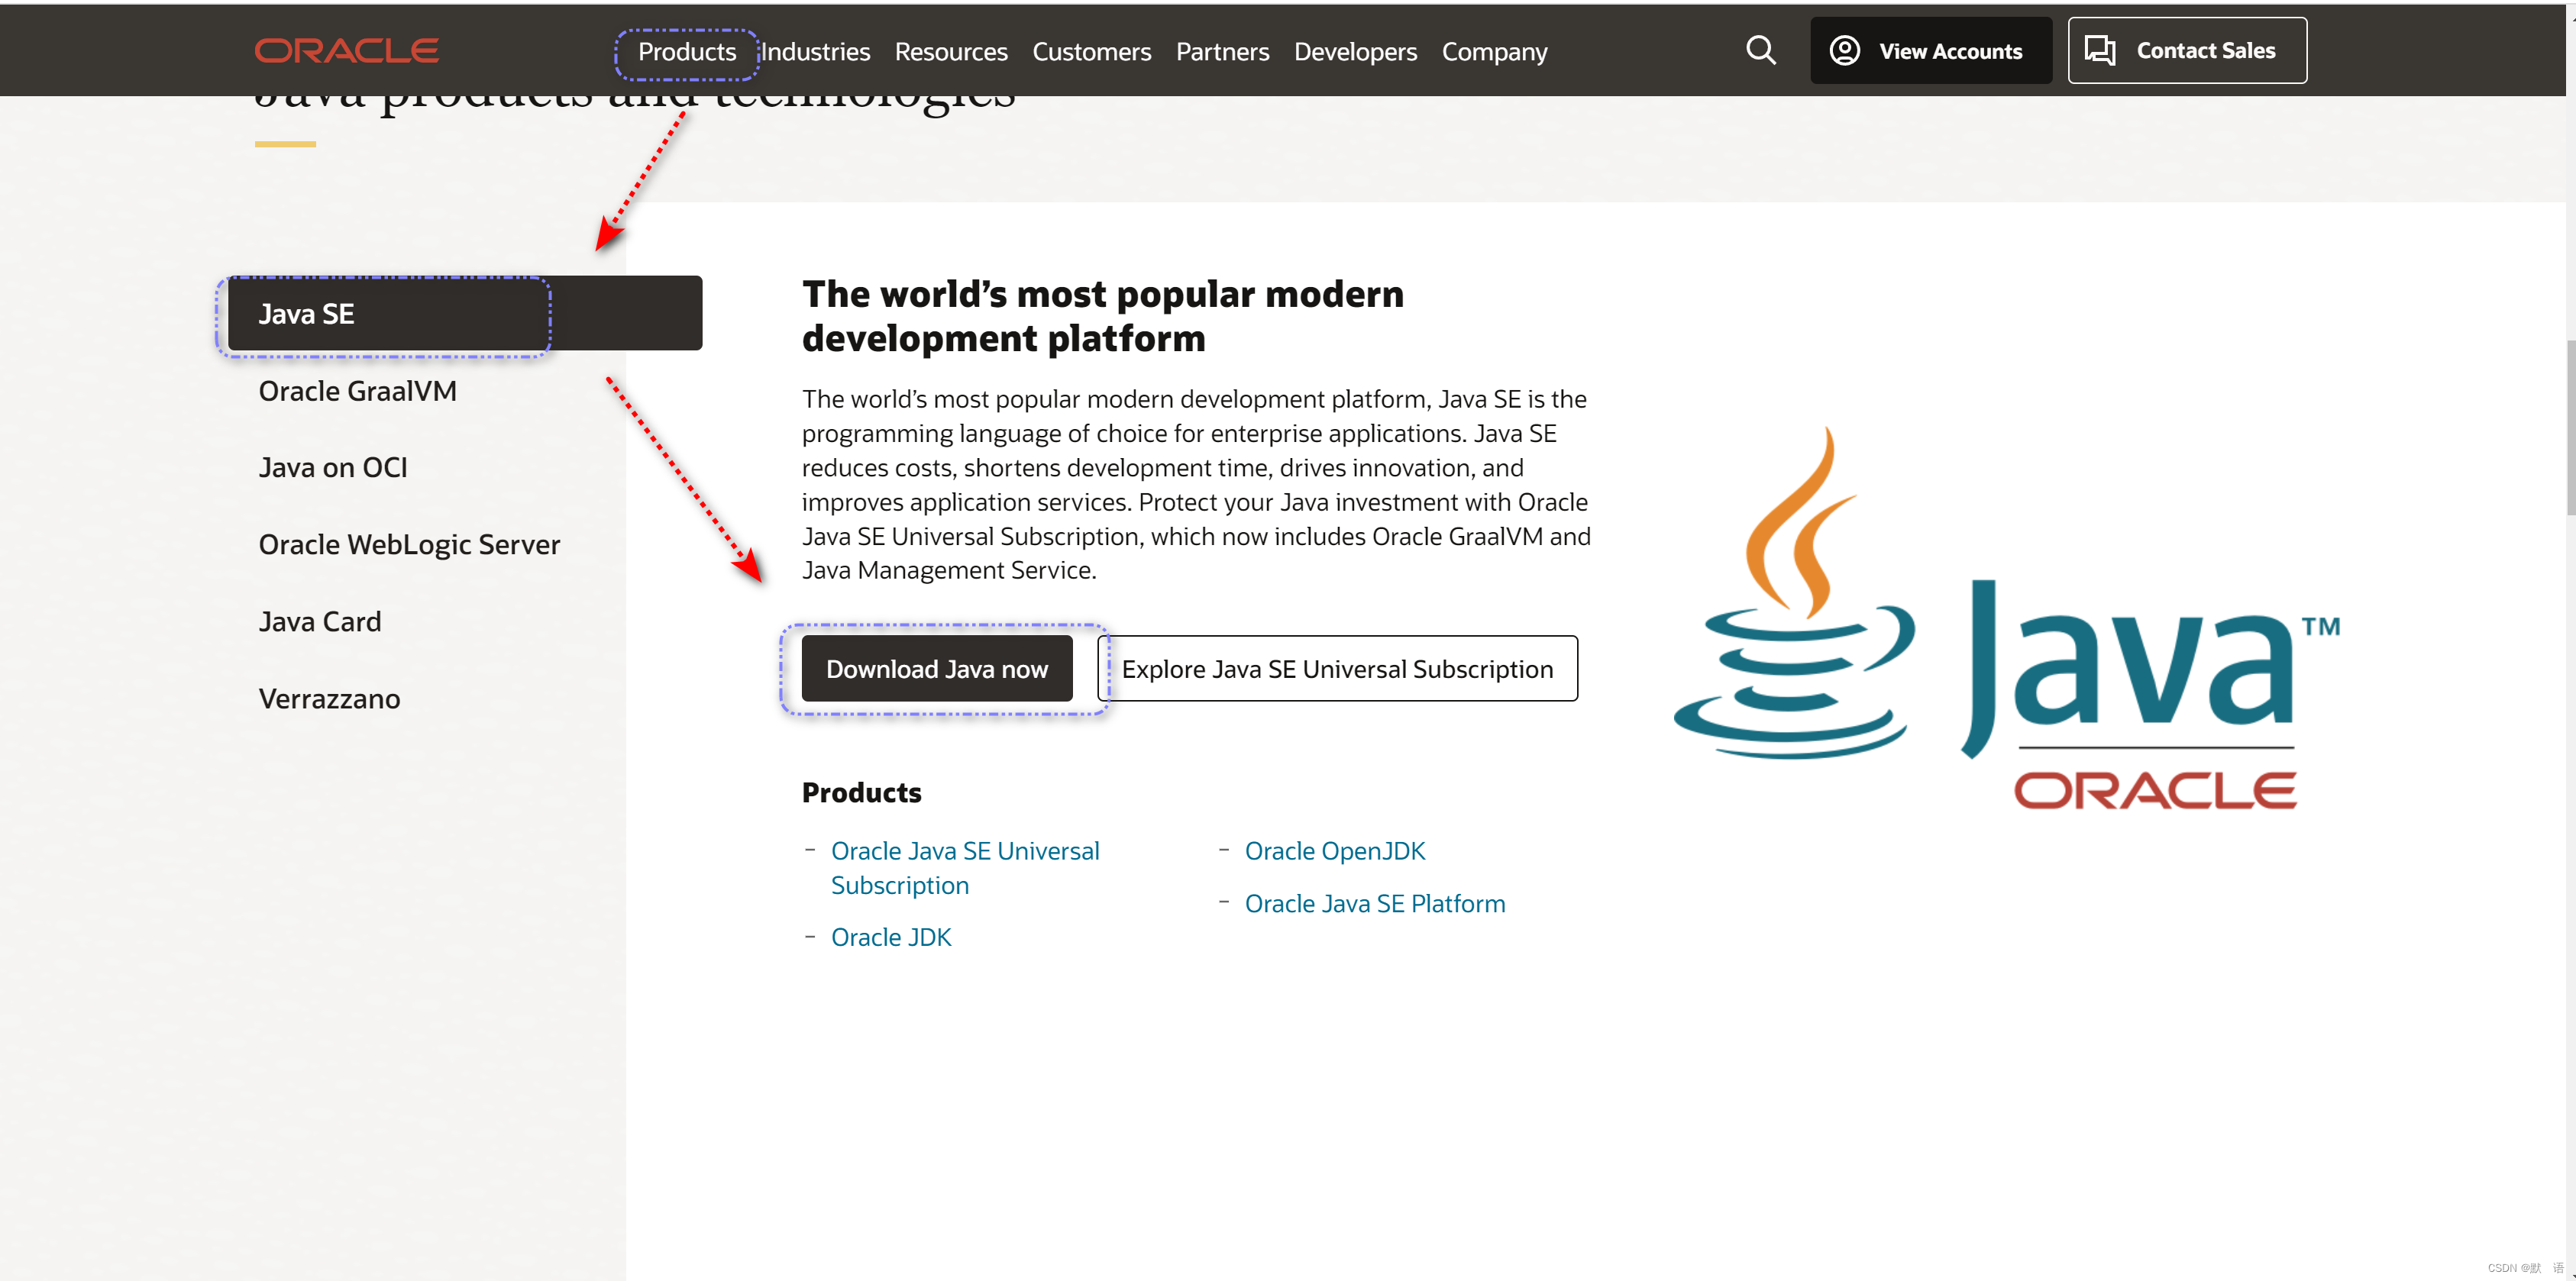This screenshot has height=1281, width=2576.
Task: Select Verrazzano from sidebar list
Action: point(328,698)
